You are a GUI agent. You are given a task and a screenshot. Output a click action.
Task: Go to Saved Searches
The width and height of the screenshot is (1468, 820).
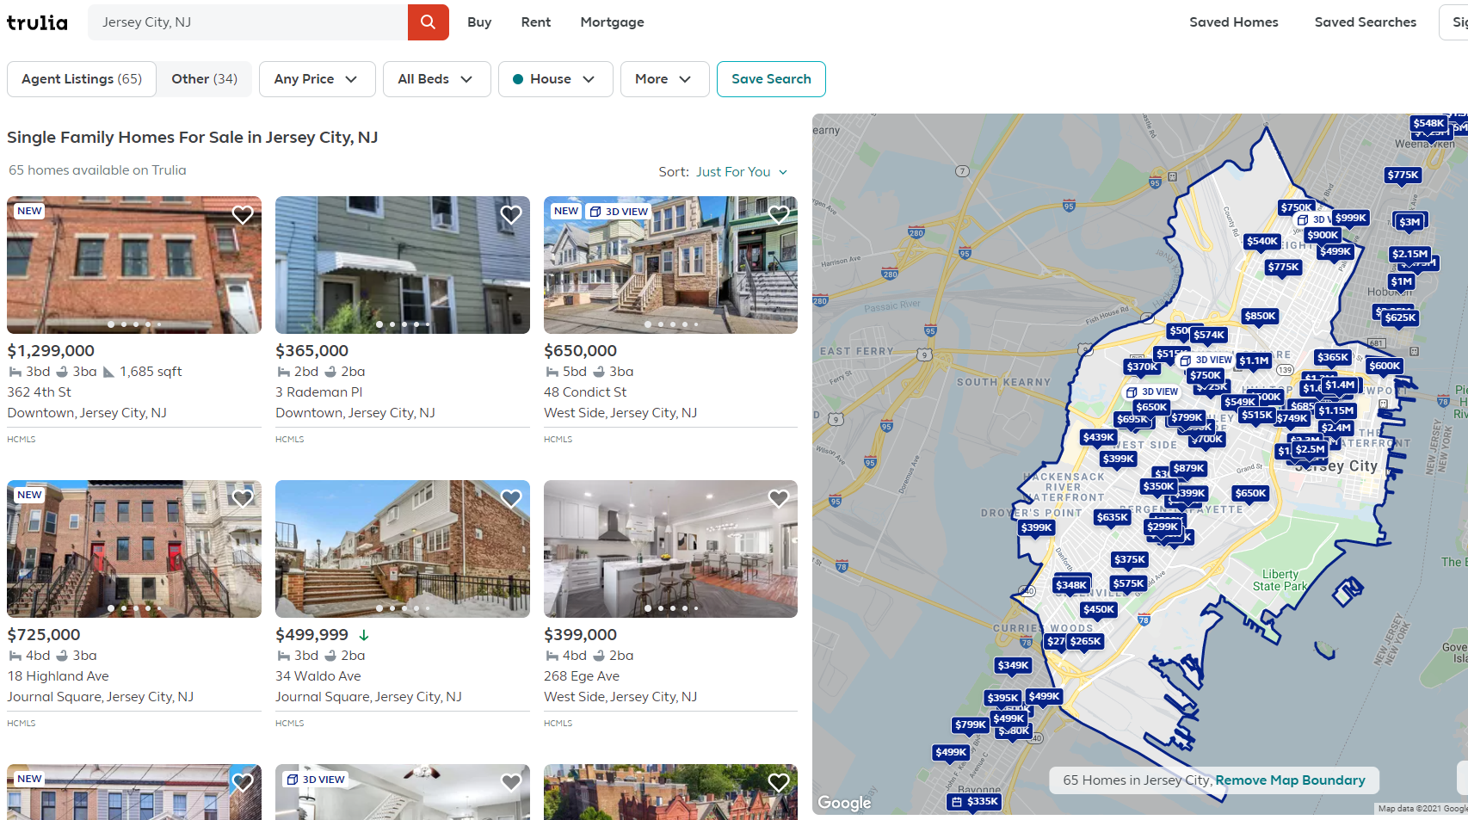[1366, 22]
